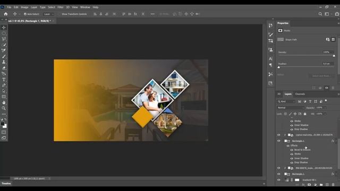Open the Paragraph panel icon
This screenshot has height=191, width=340.
[x=270, y=65]
